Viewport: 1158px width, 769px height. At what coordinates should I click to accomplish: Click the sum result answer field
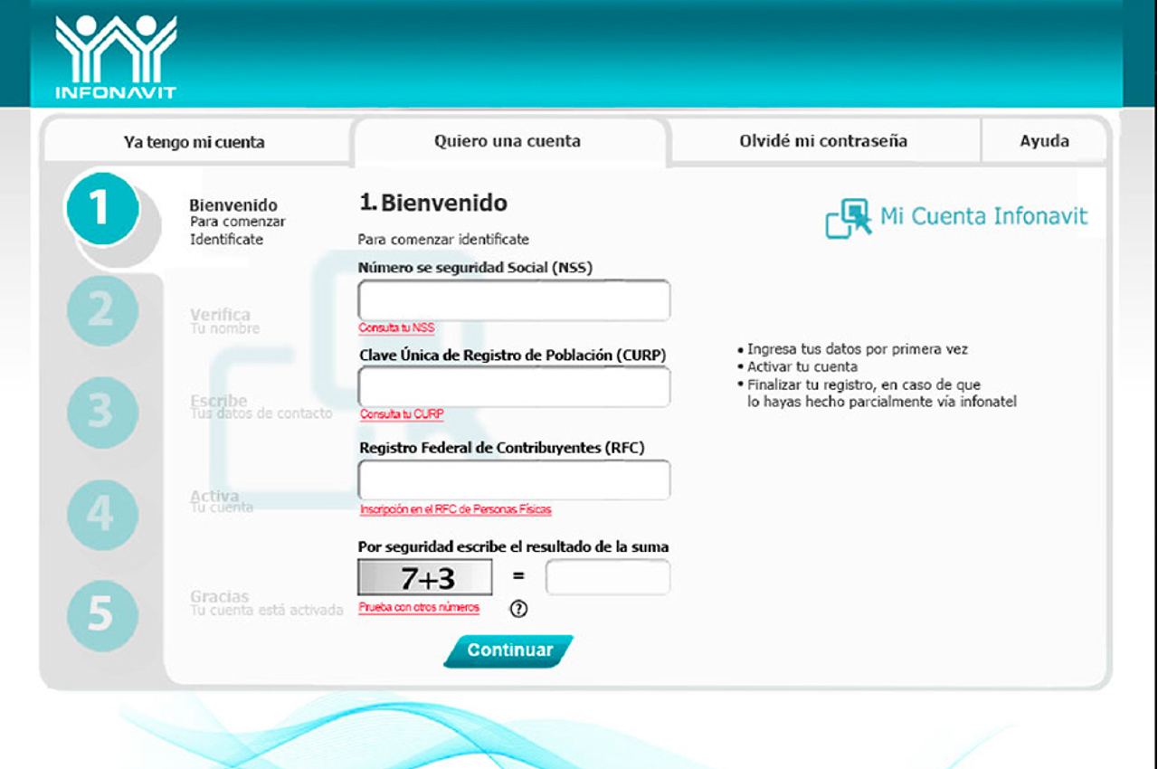(x=607, y=577)
